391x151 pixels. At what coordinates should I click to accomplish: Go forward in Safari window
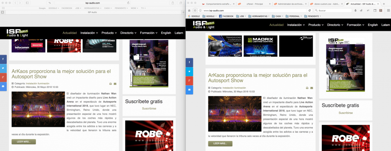coord(20,3)
